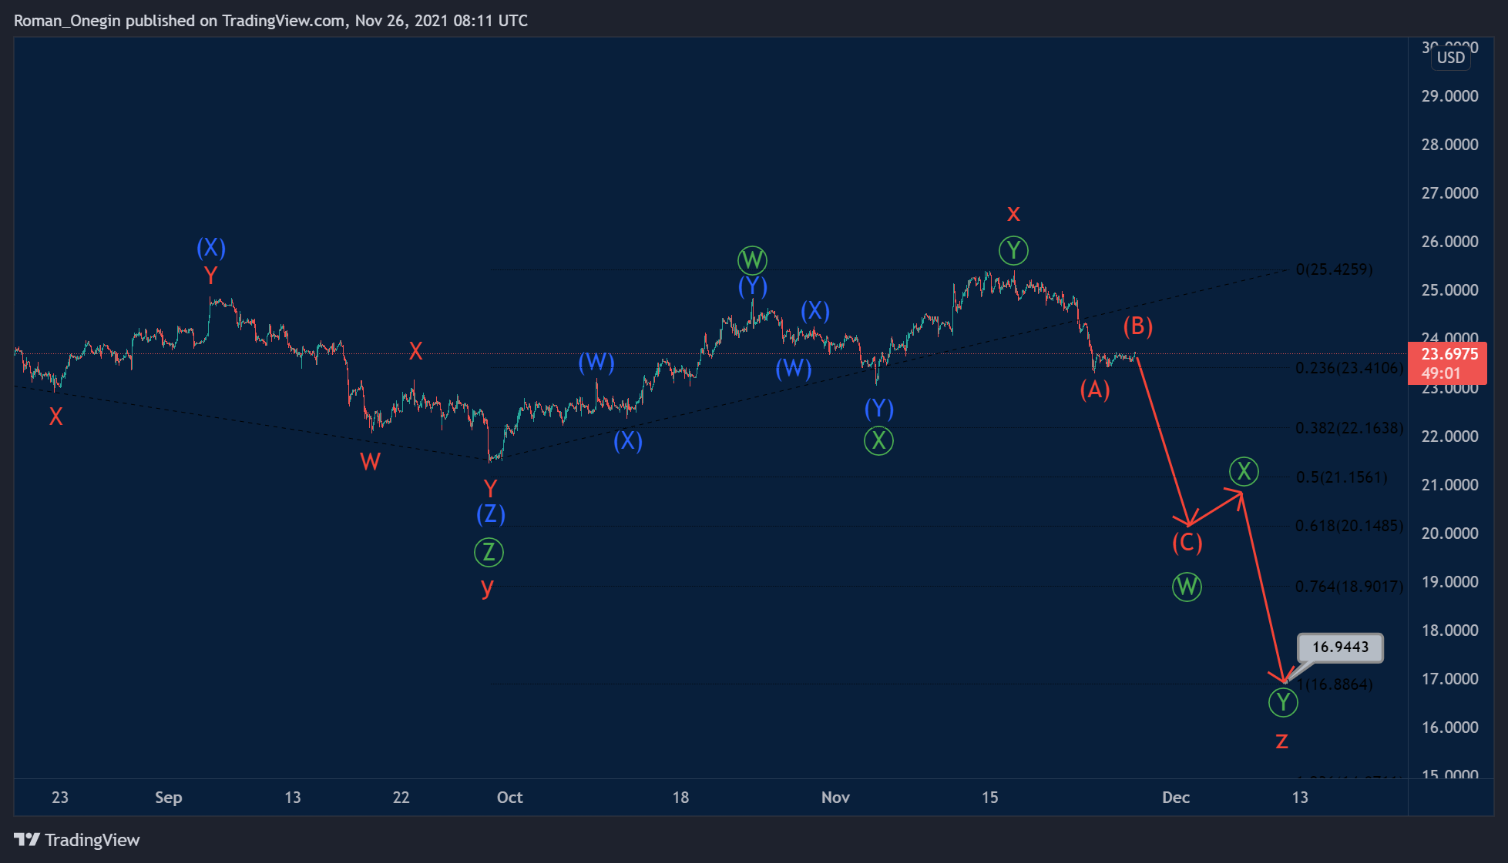Click the 16.9443 price callout box
Viewport: 1508px width, 863px height.
[x=1340, y=647]
